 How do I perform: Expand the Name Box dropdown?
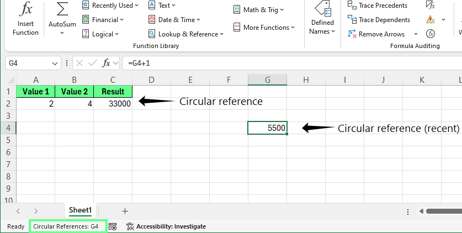pos(55,63)
